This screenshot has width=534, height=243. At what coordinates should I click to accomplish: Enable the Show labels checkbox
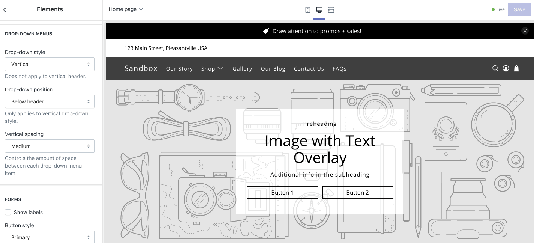(8, 212)
